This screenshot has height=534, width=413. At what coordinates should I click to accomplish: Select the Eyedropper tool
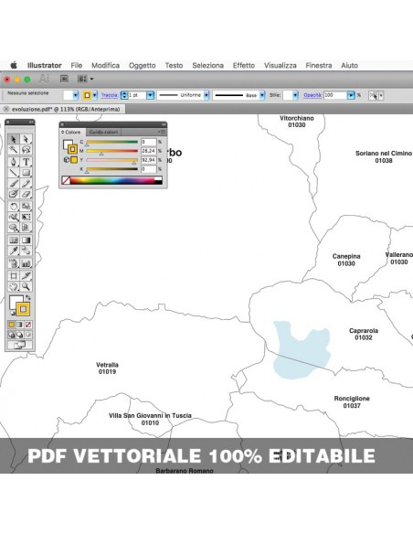point(14,251)
